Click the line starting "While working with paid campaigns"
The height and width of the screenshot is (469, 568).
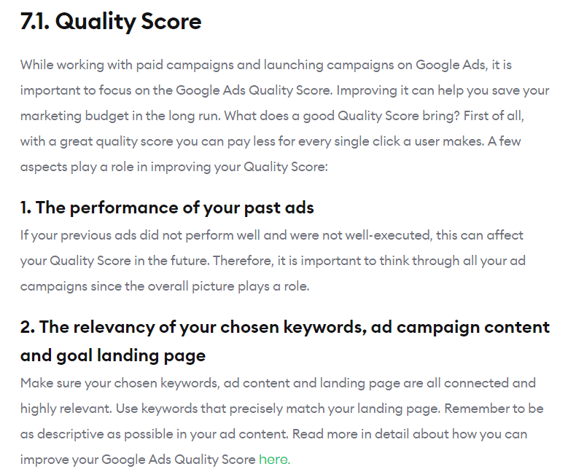click(266, 65)
